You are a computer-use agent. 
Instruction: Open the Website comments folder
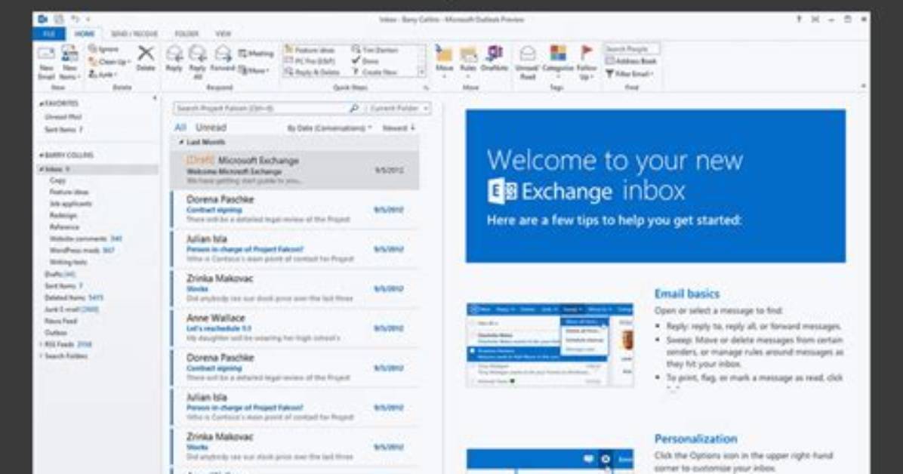[85, 239]
